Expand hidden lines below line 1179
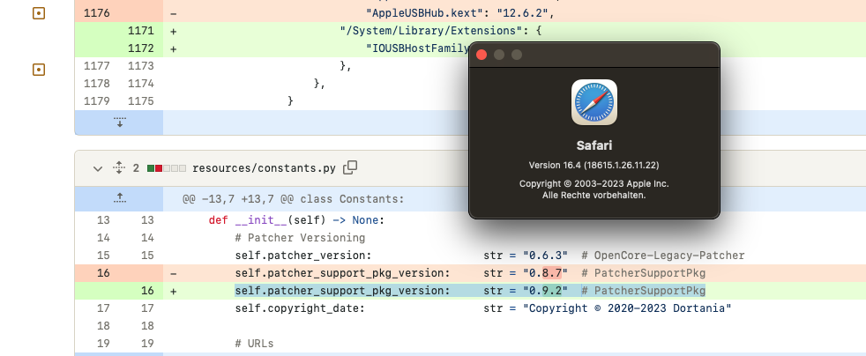Viewport: 866px width, 356px height. click(119, 122)
